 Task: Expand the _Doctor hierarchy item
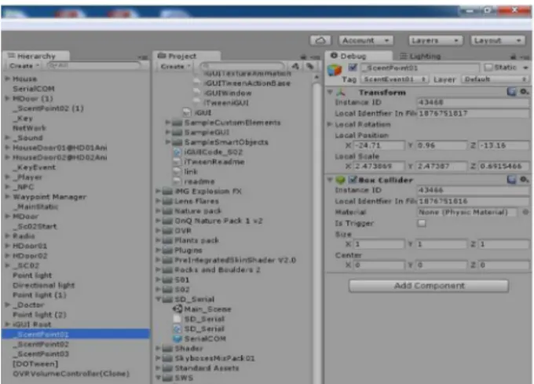[7, 305]
